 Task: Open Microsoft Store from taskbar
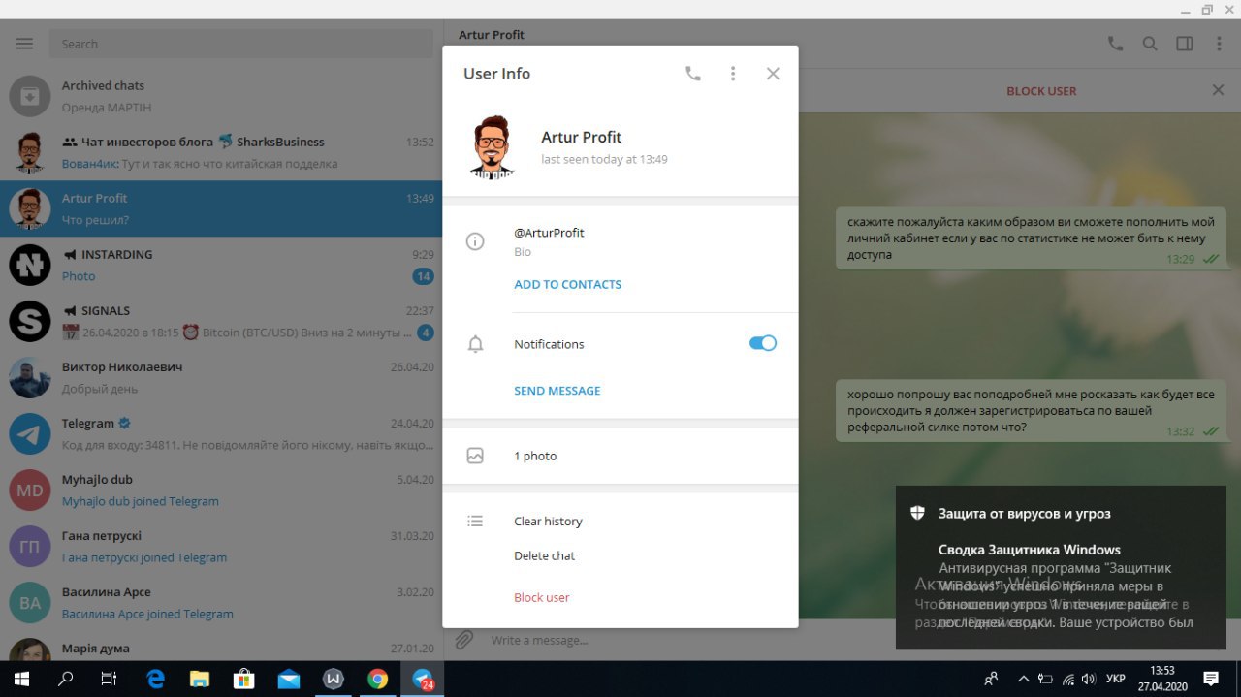(244, 679)
